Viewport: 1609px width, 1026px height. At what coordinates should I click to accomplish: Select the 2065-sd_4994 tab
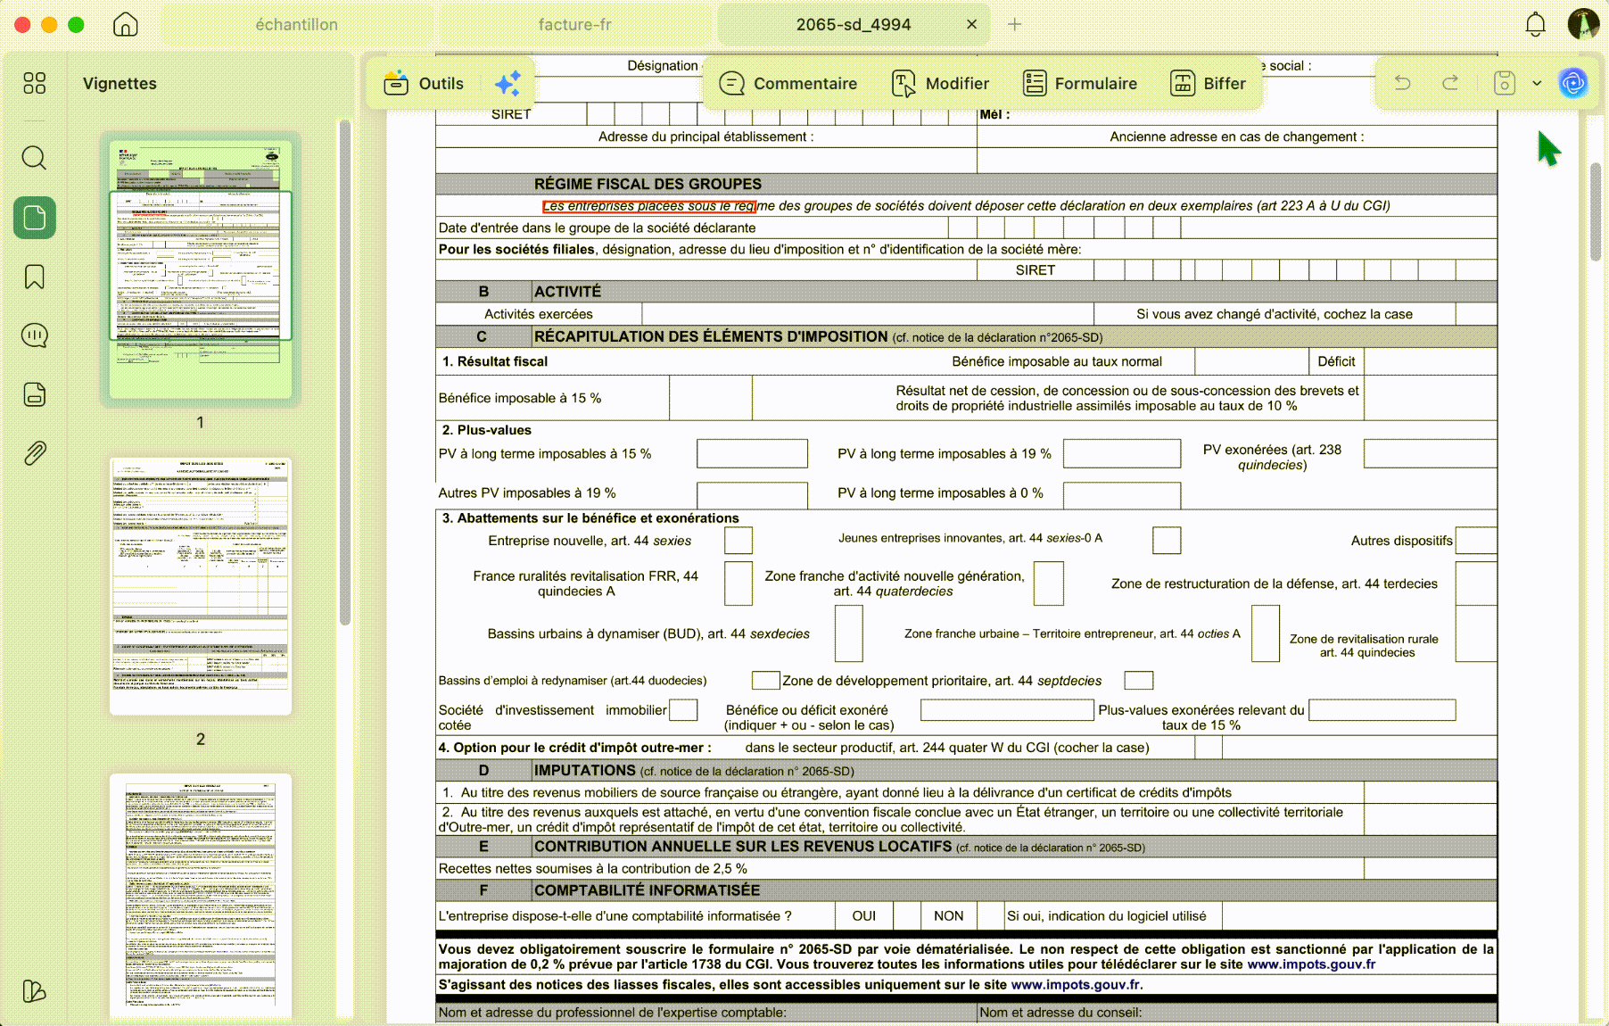854,25
